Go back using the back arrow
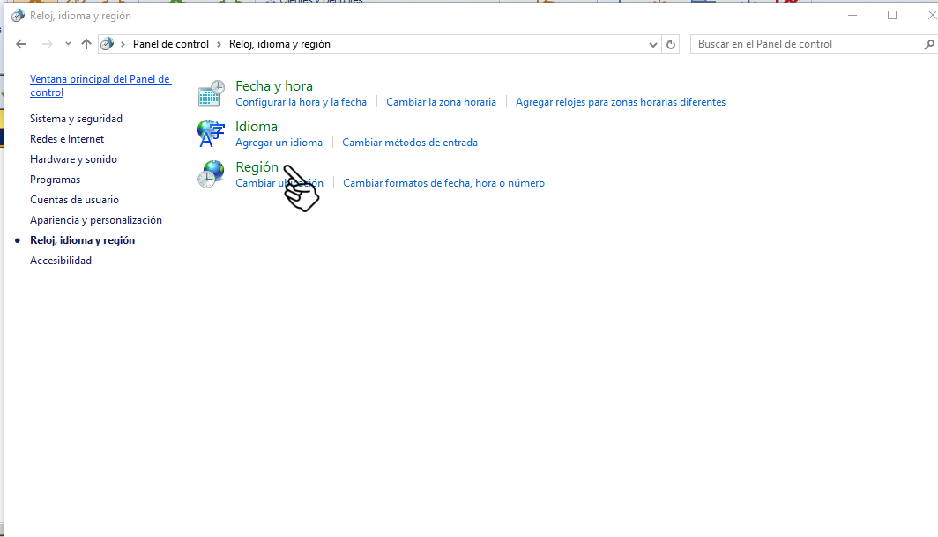The height and width of the screenshot is (537, 938). pos(22,44)
